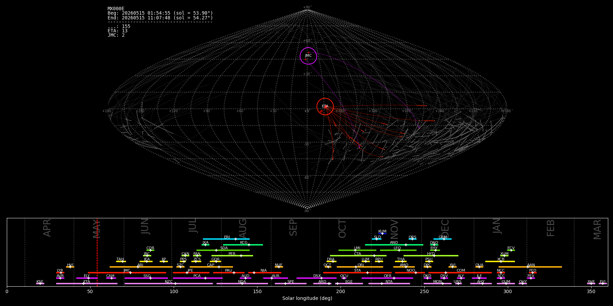Select the red dashed current-date marker in timeline

pos(97,252)
